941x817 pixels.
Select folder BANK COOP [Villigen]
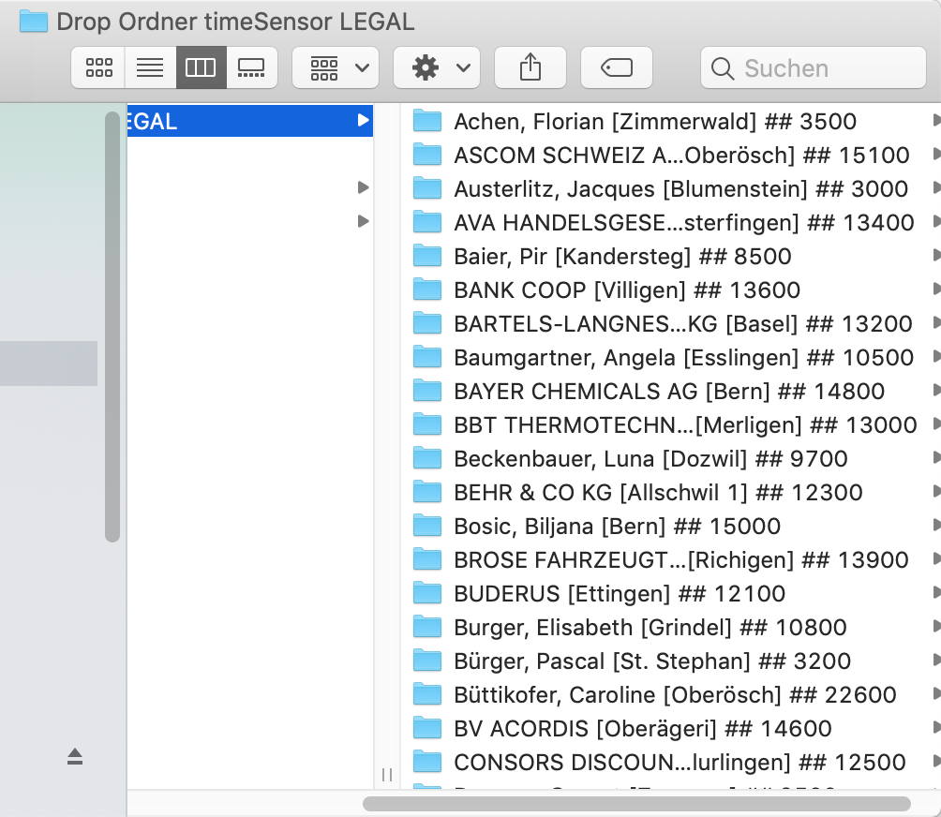[x=672, y=290]
